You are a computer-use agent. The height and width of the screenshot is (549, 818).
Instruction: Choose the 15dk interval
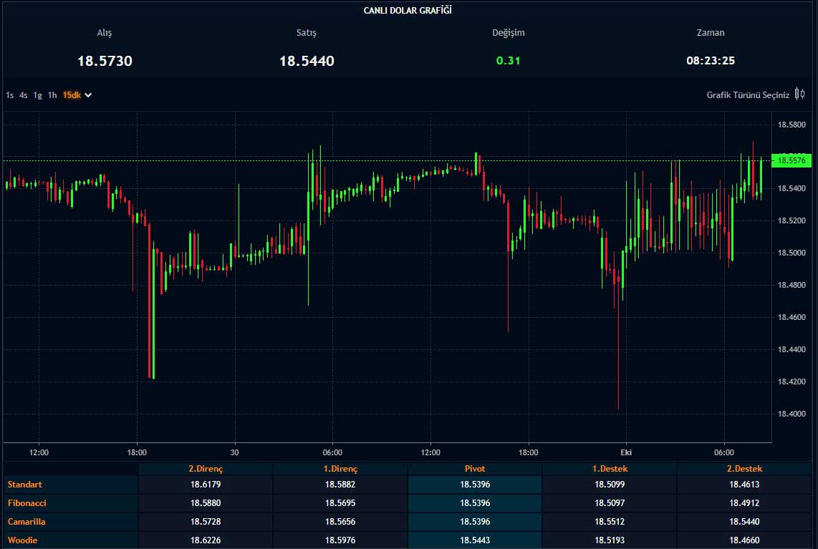(x=72, y=95)
